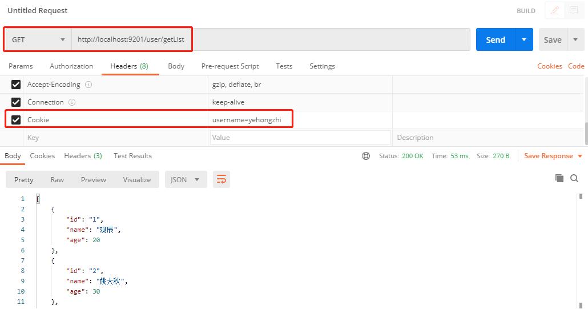Expand the Send button dropdown arrow

tap(524, 39)
